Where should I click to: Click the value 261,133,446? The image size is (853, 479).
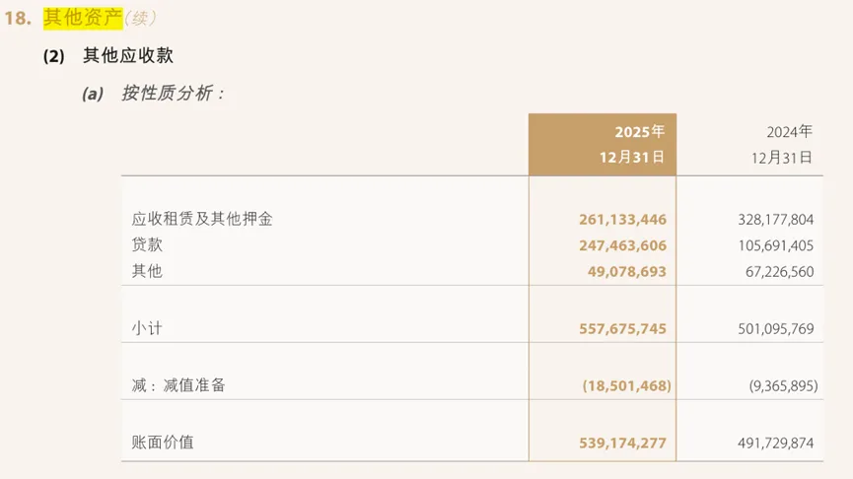coord(622,219)
